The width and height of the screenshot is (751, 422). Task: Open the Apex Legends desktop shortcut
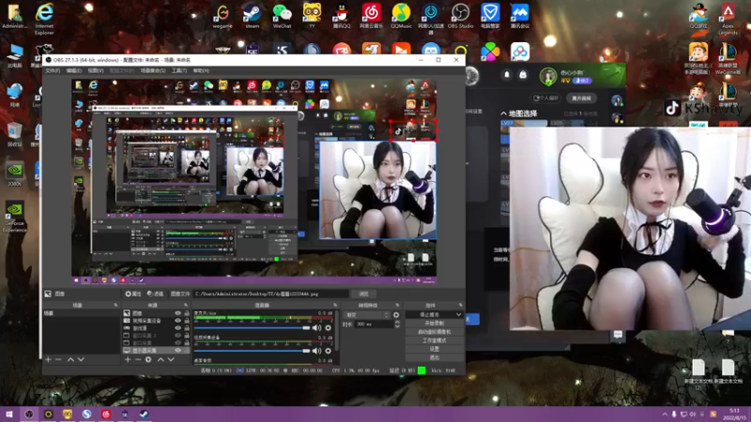(728, 19)
